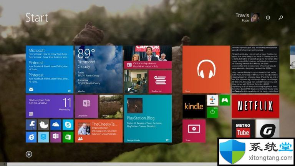Open the Desktop tile
The image size is (295, 166).
pos(111,106)
